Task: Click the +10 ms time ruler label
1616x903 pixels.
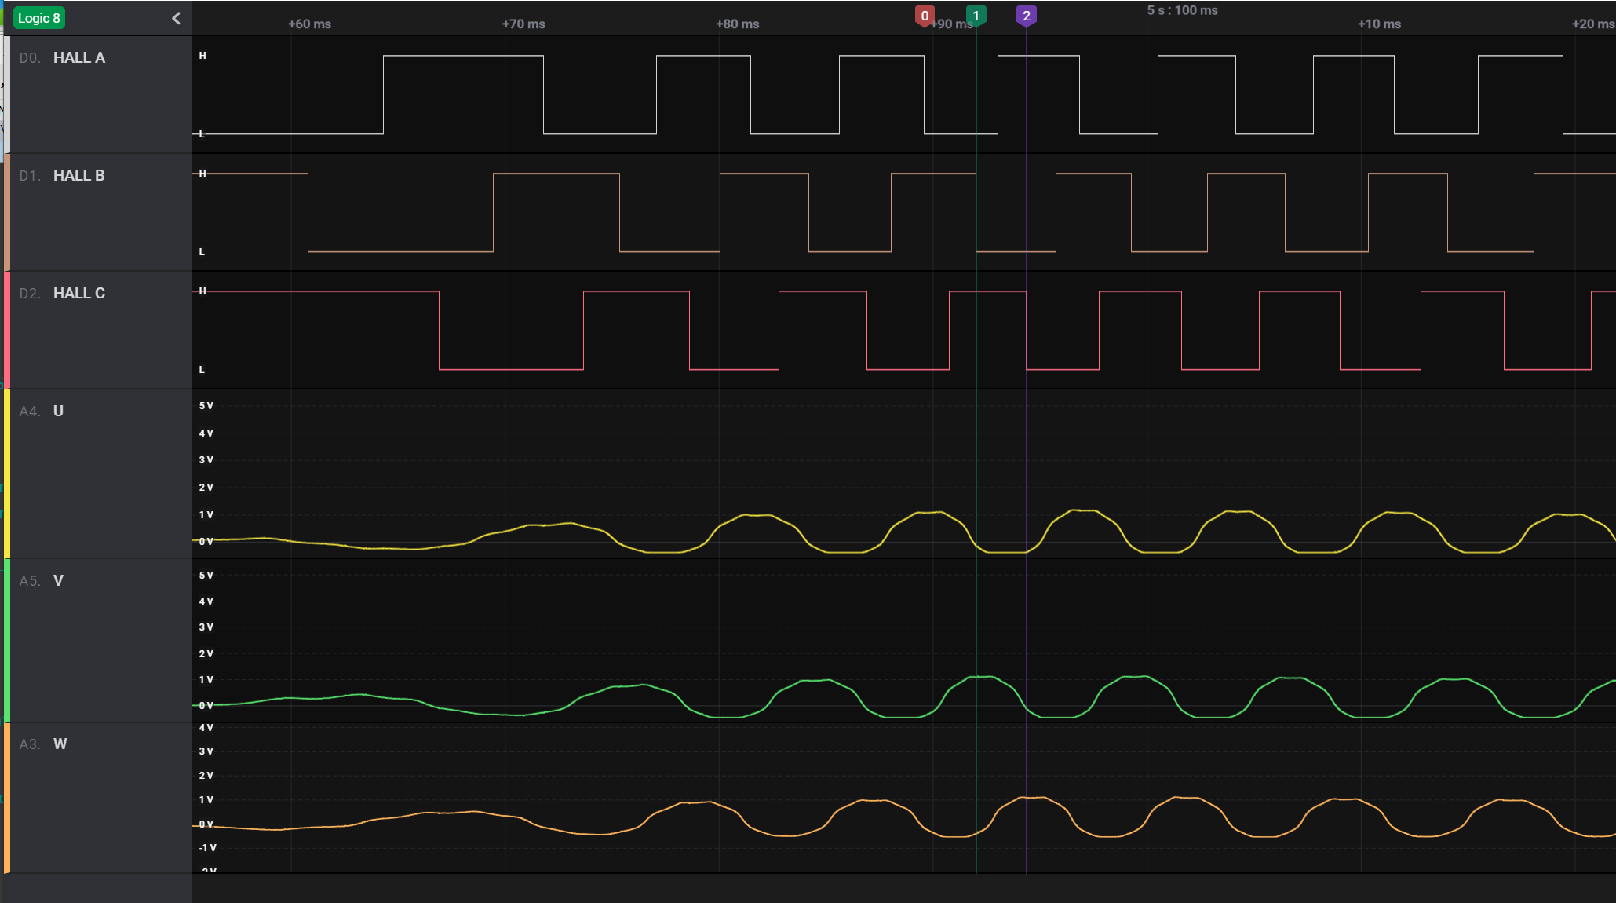Action: pyautogui.click(x=1380, y=24)
